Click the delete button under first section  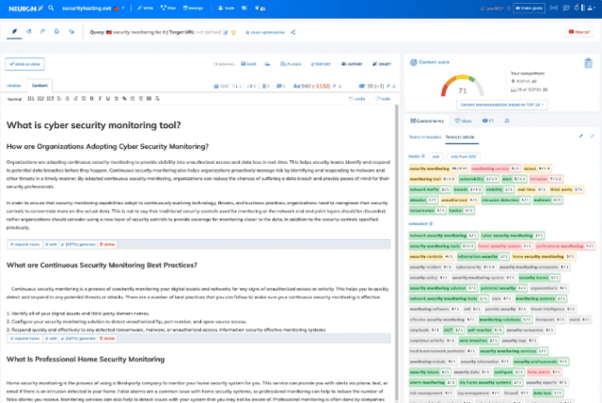108,244
